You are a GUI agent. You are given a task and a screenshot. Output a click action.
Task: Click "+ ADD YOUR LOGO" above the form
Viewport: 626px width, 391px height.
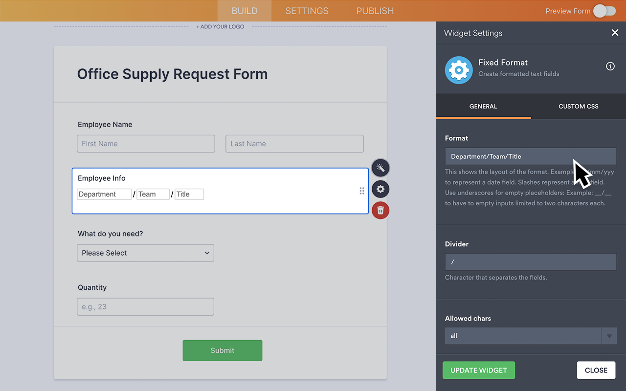pos(220,26)
